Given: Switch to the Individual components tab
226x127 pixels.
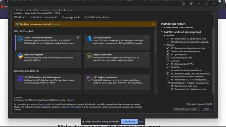Looking at the screenshot, I should [44, 17].
